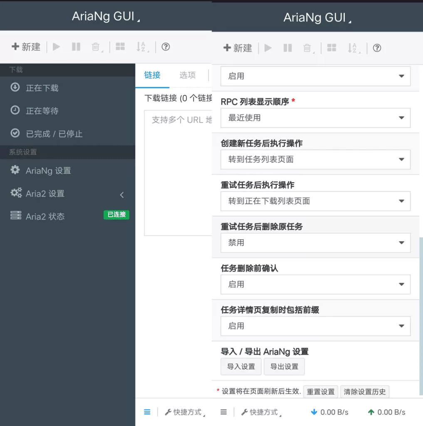Open the 重试任务后执行操作 dropdown

pos(315,201)
